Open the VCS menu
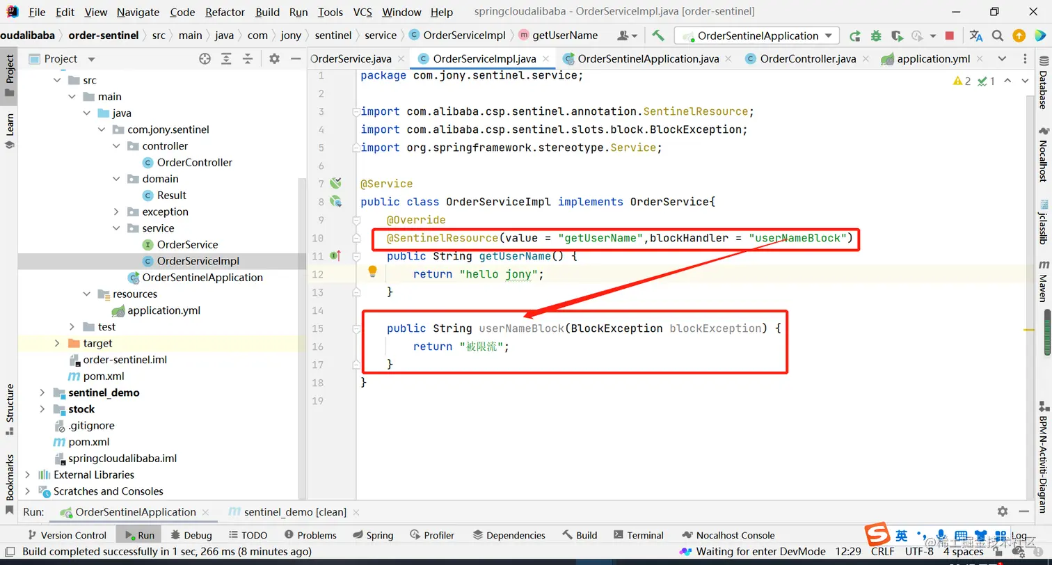Screen dimensions: 1052x565 pyautogui.click(x=362, y=12)
